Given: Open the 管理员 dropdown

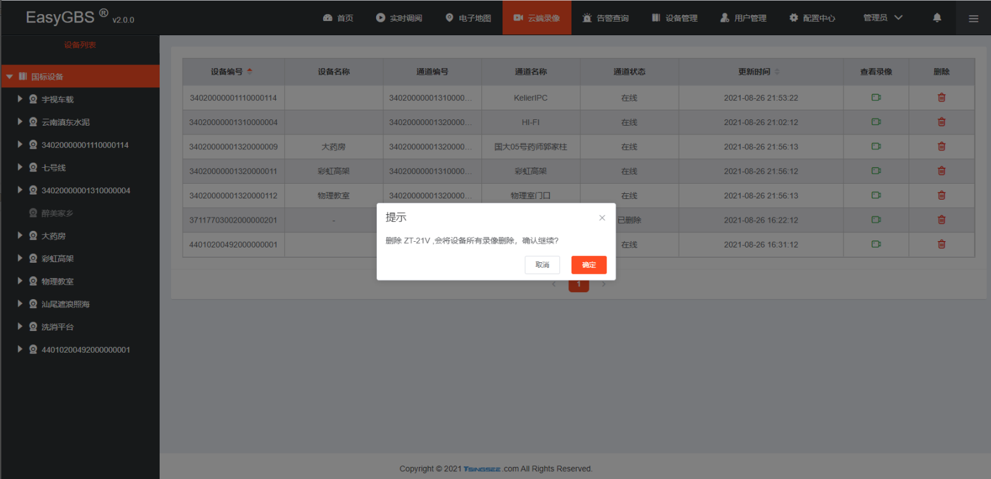Looking at the screenshot, I should [883, 18].
